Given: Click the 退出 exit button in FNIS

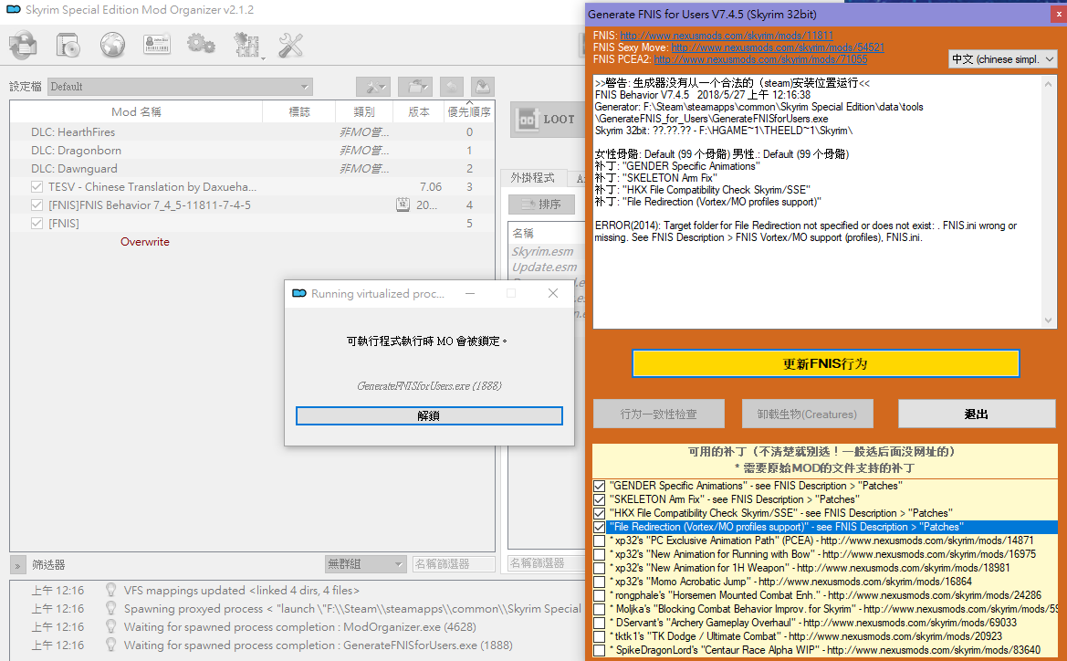Looking at the screenshot, I should pyautogui.click(x=977, y=414).
